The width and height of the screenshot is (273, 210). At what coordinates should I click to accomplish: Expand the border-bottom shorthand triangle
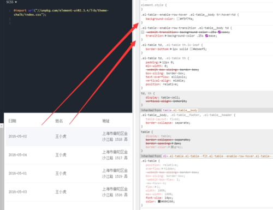(171, 49)
